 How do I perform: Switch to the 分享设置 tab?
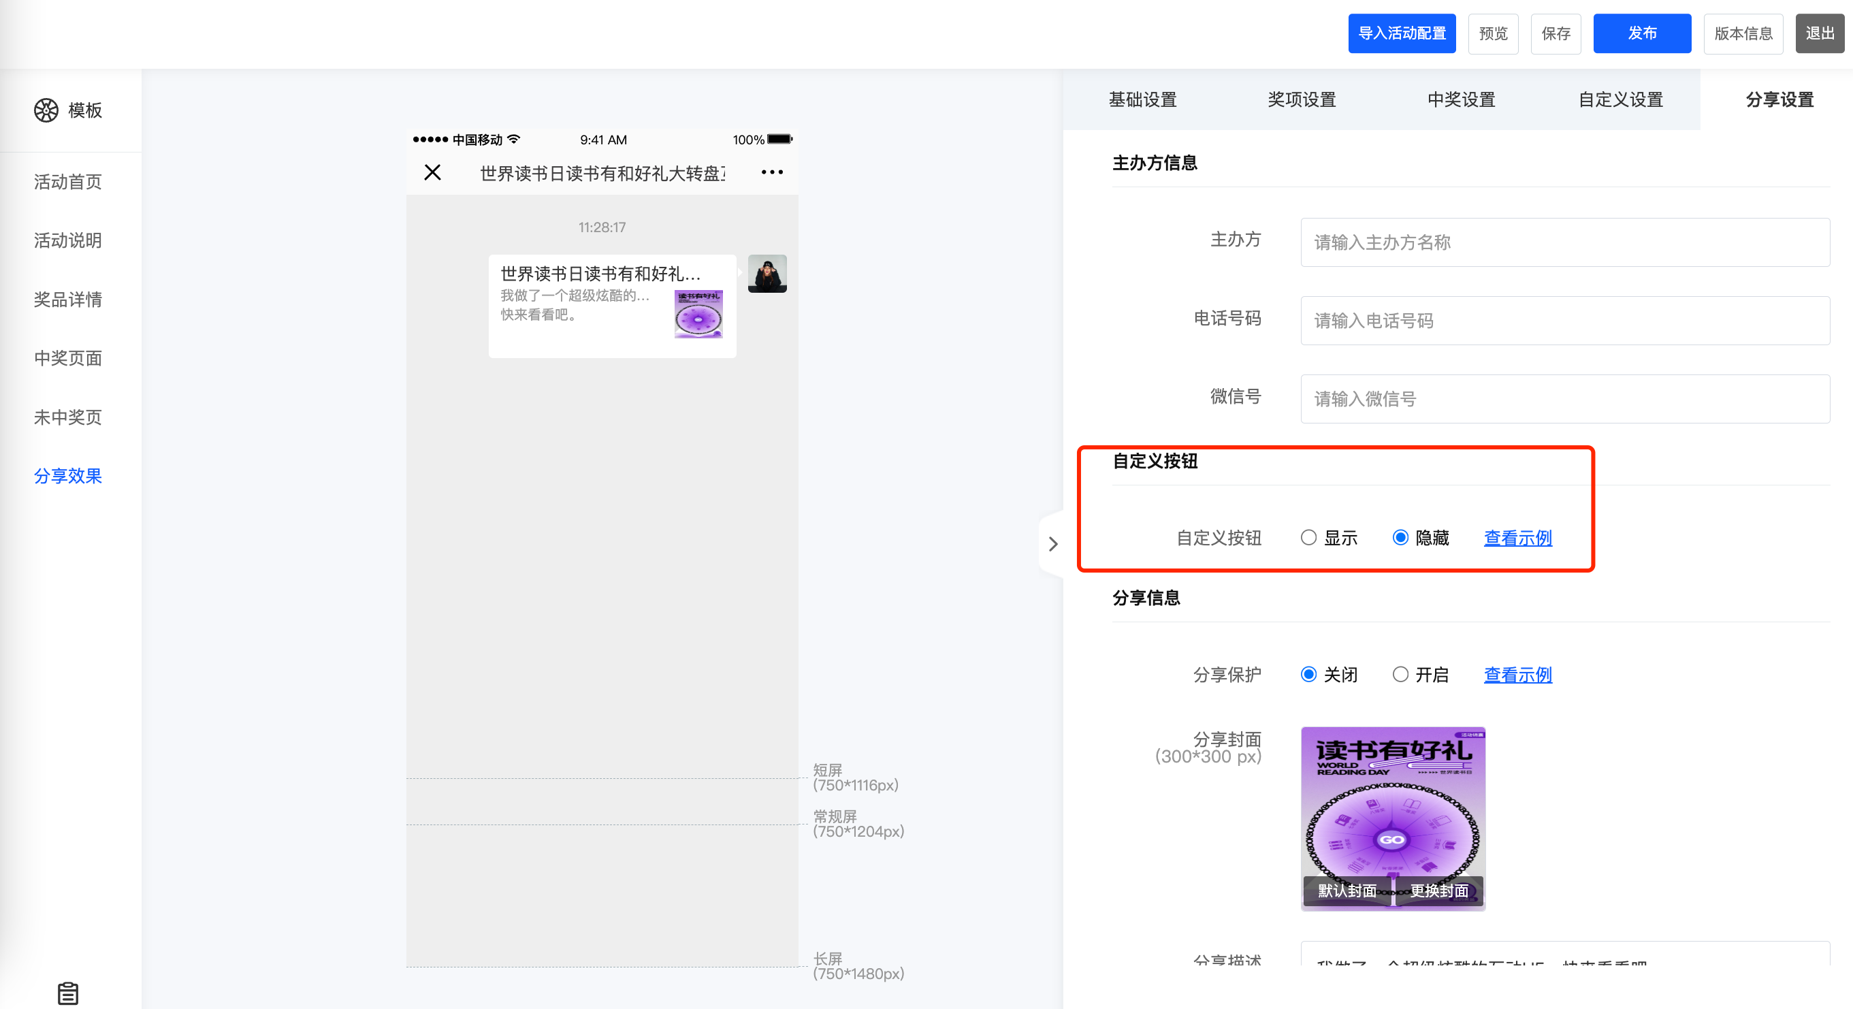point(1779,100)
